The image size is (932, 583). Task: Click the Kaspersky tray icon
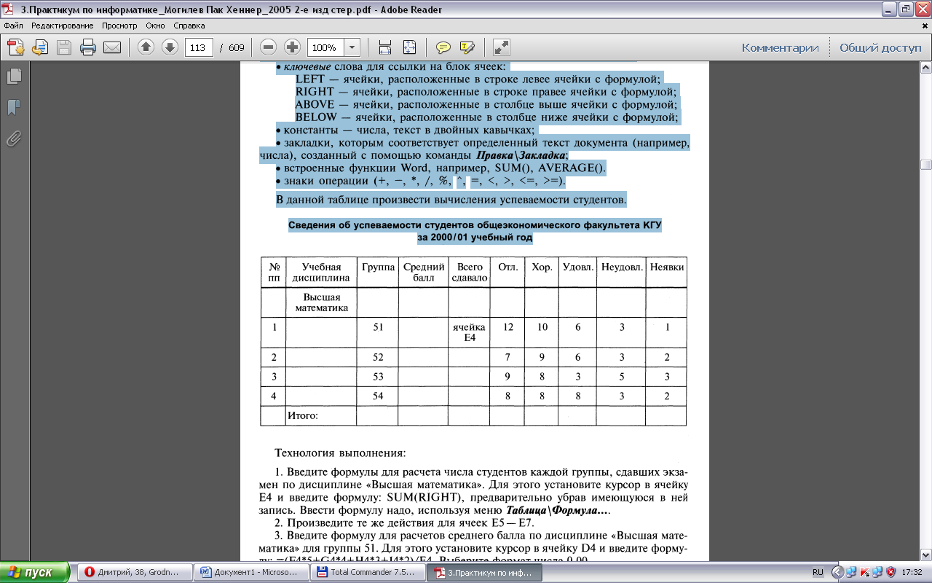point(864,572)
